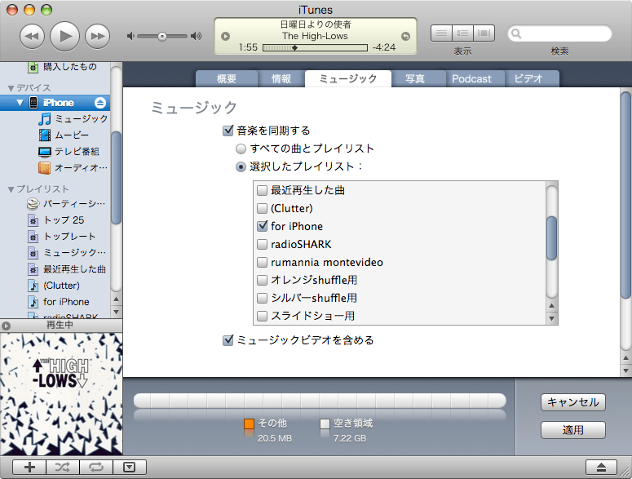Viewport: 632px width, 479px height.
Task: Click the play button
Action: [64, 36]
